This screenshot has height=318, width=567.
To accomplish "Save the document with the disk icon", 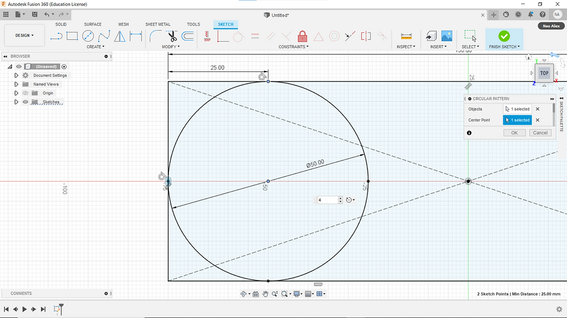I will pos(35,14).
